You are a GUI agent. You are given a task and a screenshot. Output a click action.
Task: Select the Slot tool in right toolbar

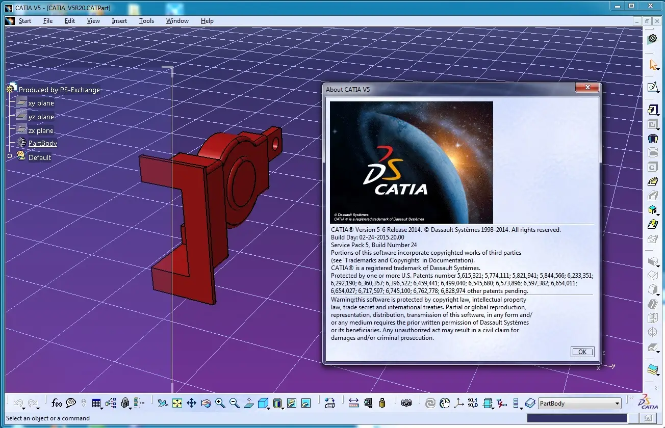[652, 196]
